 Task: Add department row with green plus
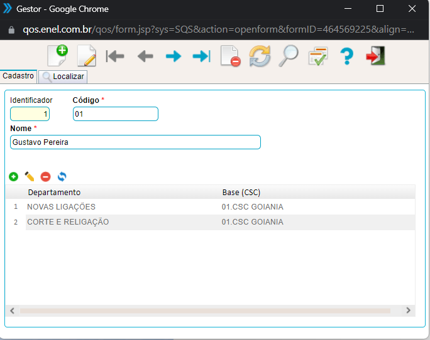13,177
